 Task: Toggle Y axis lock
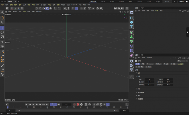pos(15,8)
